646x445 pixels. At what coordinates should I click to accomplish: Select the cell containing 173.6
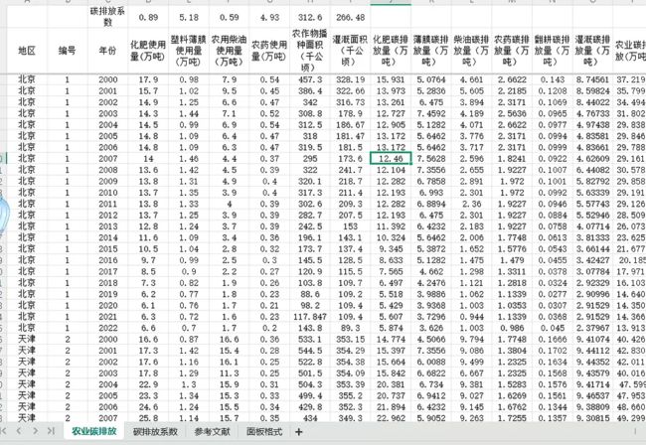click(350, 159)
